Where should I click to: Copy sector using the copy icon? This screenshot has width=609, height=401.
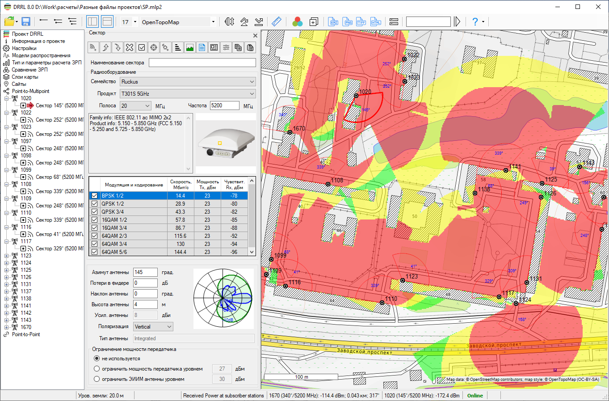click(238, 47)
